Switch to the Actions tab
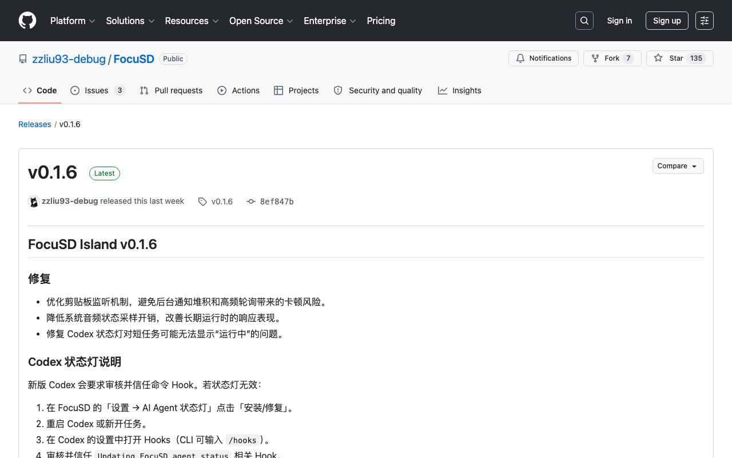This screenshot has width=732, height=458. (238, 90)
